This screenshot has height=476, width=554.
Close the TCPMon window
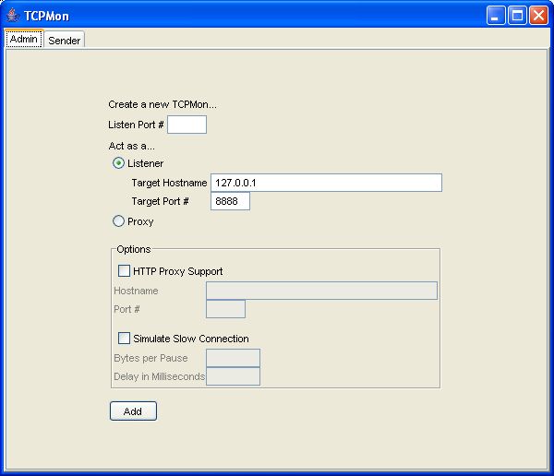tap(537, 16)
